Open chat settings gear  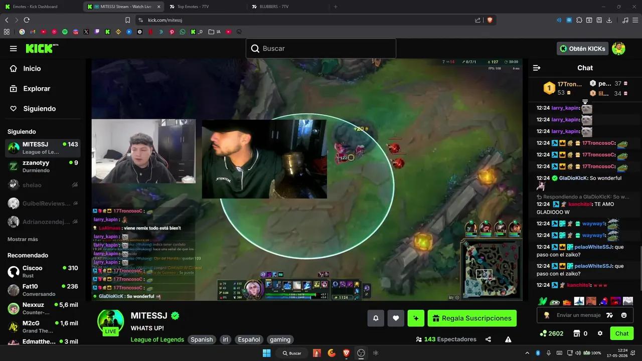600,333
